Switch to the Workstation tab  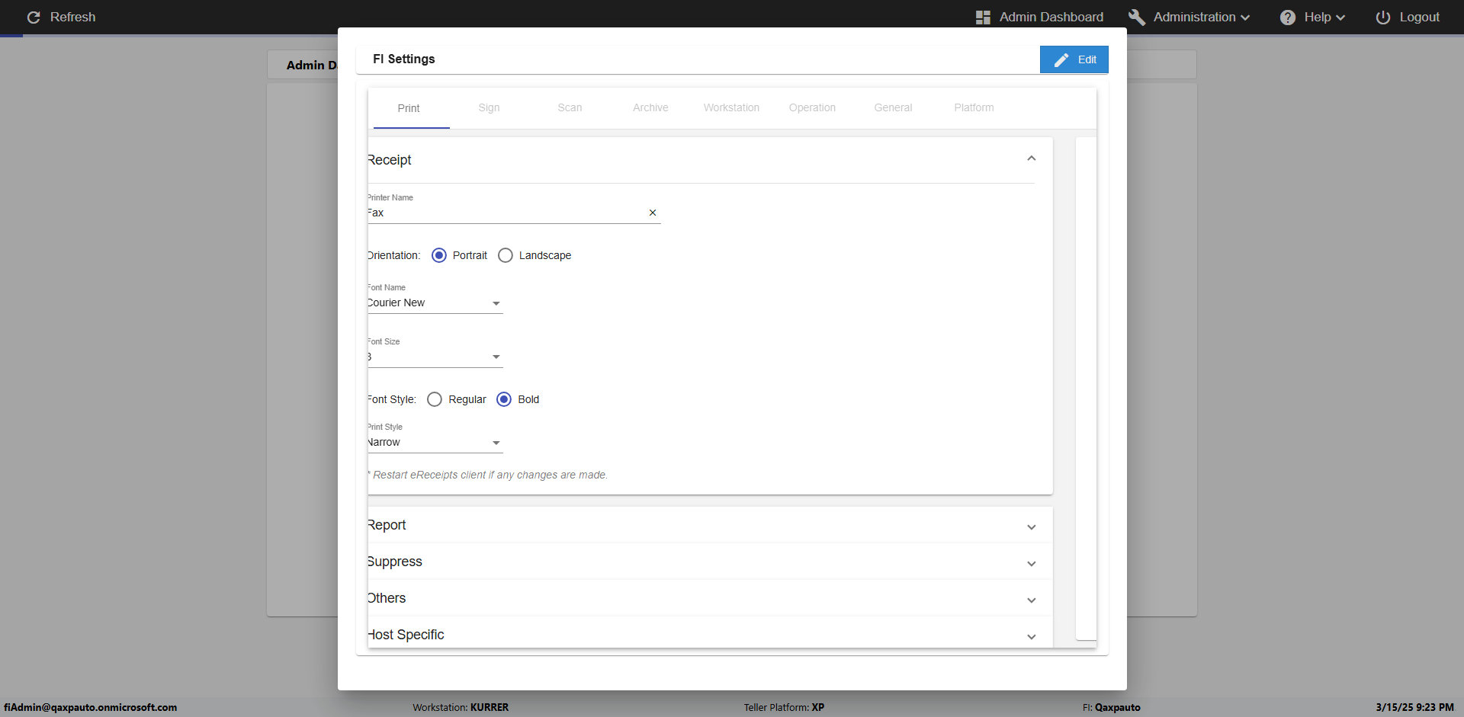tap(731, 108)
